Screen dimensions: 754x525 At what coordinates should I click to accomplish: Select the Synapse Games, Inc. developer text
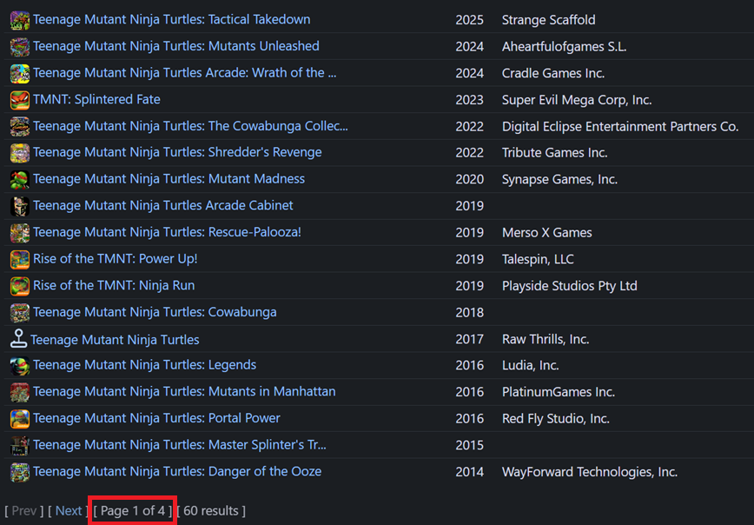[x=559, y=180]
